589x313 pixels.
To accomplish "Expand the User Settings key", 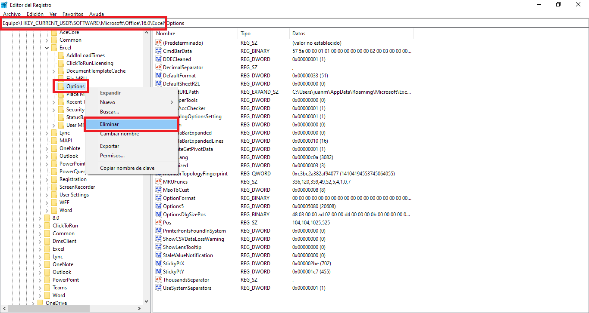I will tap(47, 195).
